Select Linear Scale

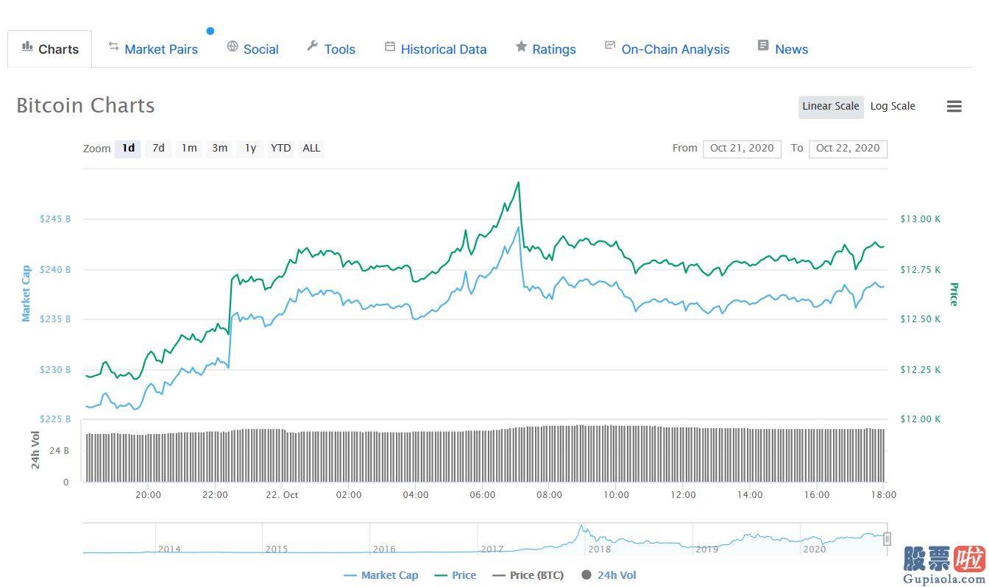(831, 106)
